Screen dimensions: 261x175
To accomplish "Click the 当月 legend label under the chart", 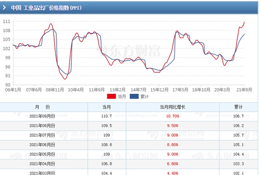I will 122,97.
